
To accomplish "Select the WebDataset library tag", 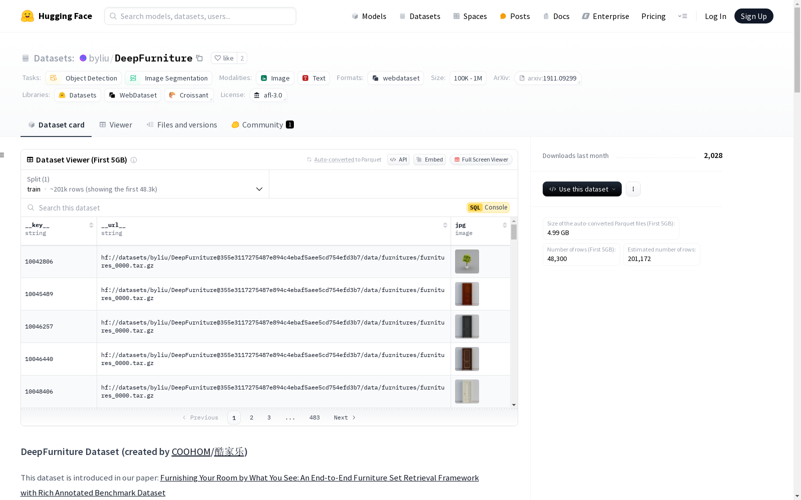I will coord(133,95).
